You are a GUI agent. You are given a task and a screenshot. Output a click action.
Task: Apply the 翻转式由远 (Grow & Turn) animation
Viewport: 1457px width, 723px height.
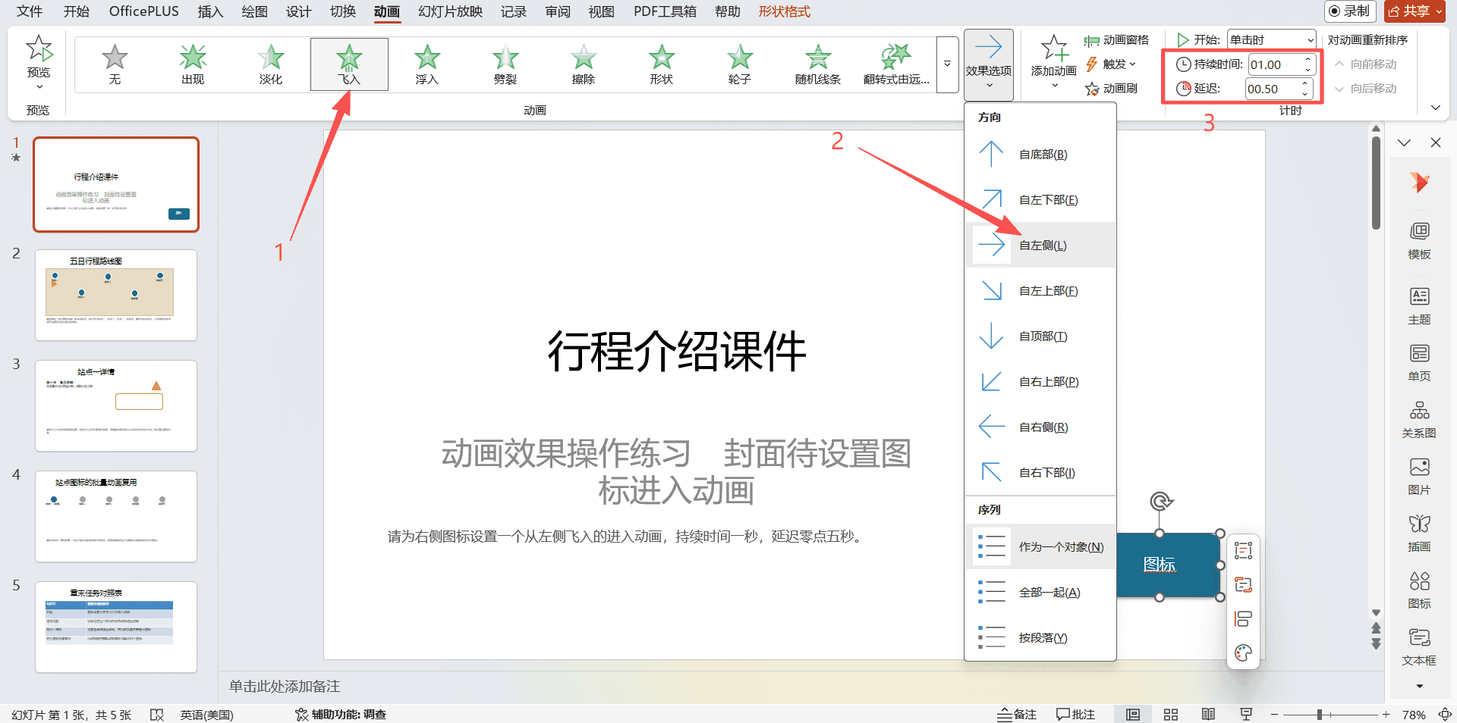(x=896, y=64)
